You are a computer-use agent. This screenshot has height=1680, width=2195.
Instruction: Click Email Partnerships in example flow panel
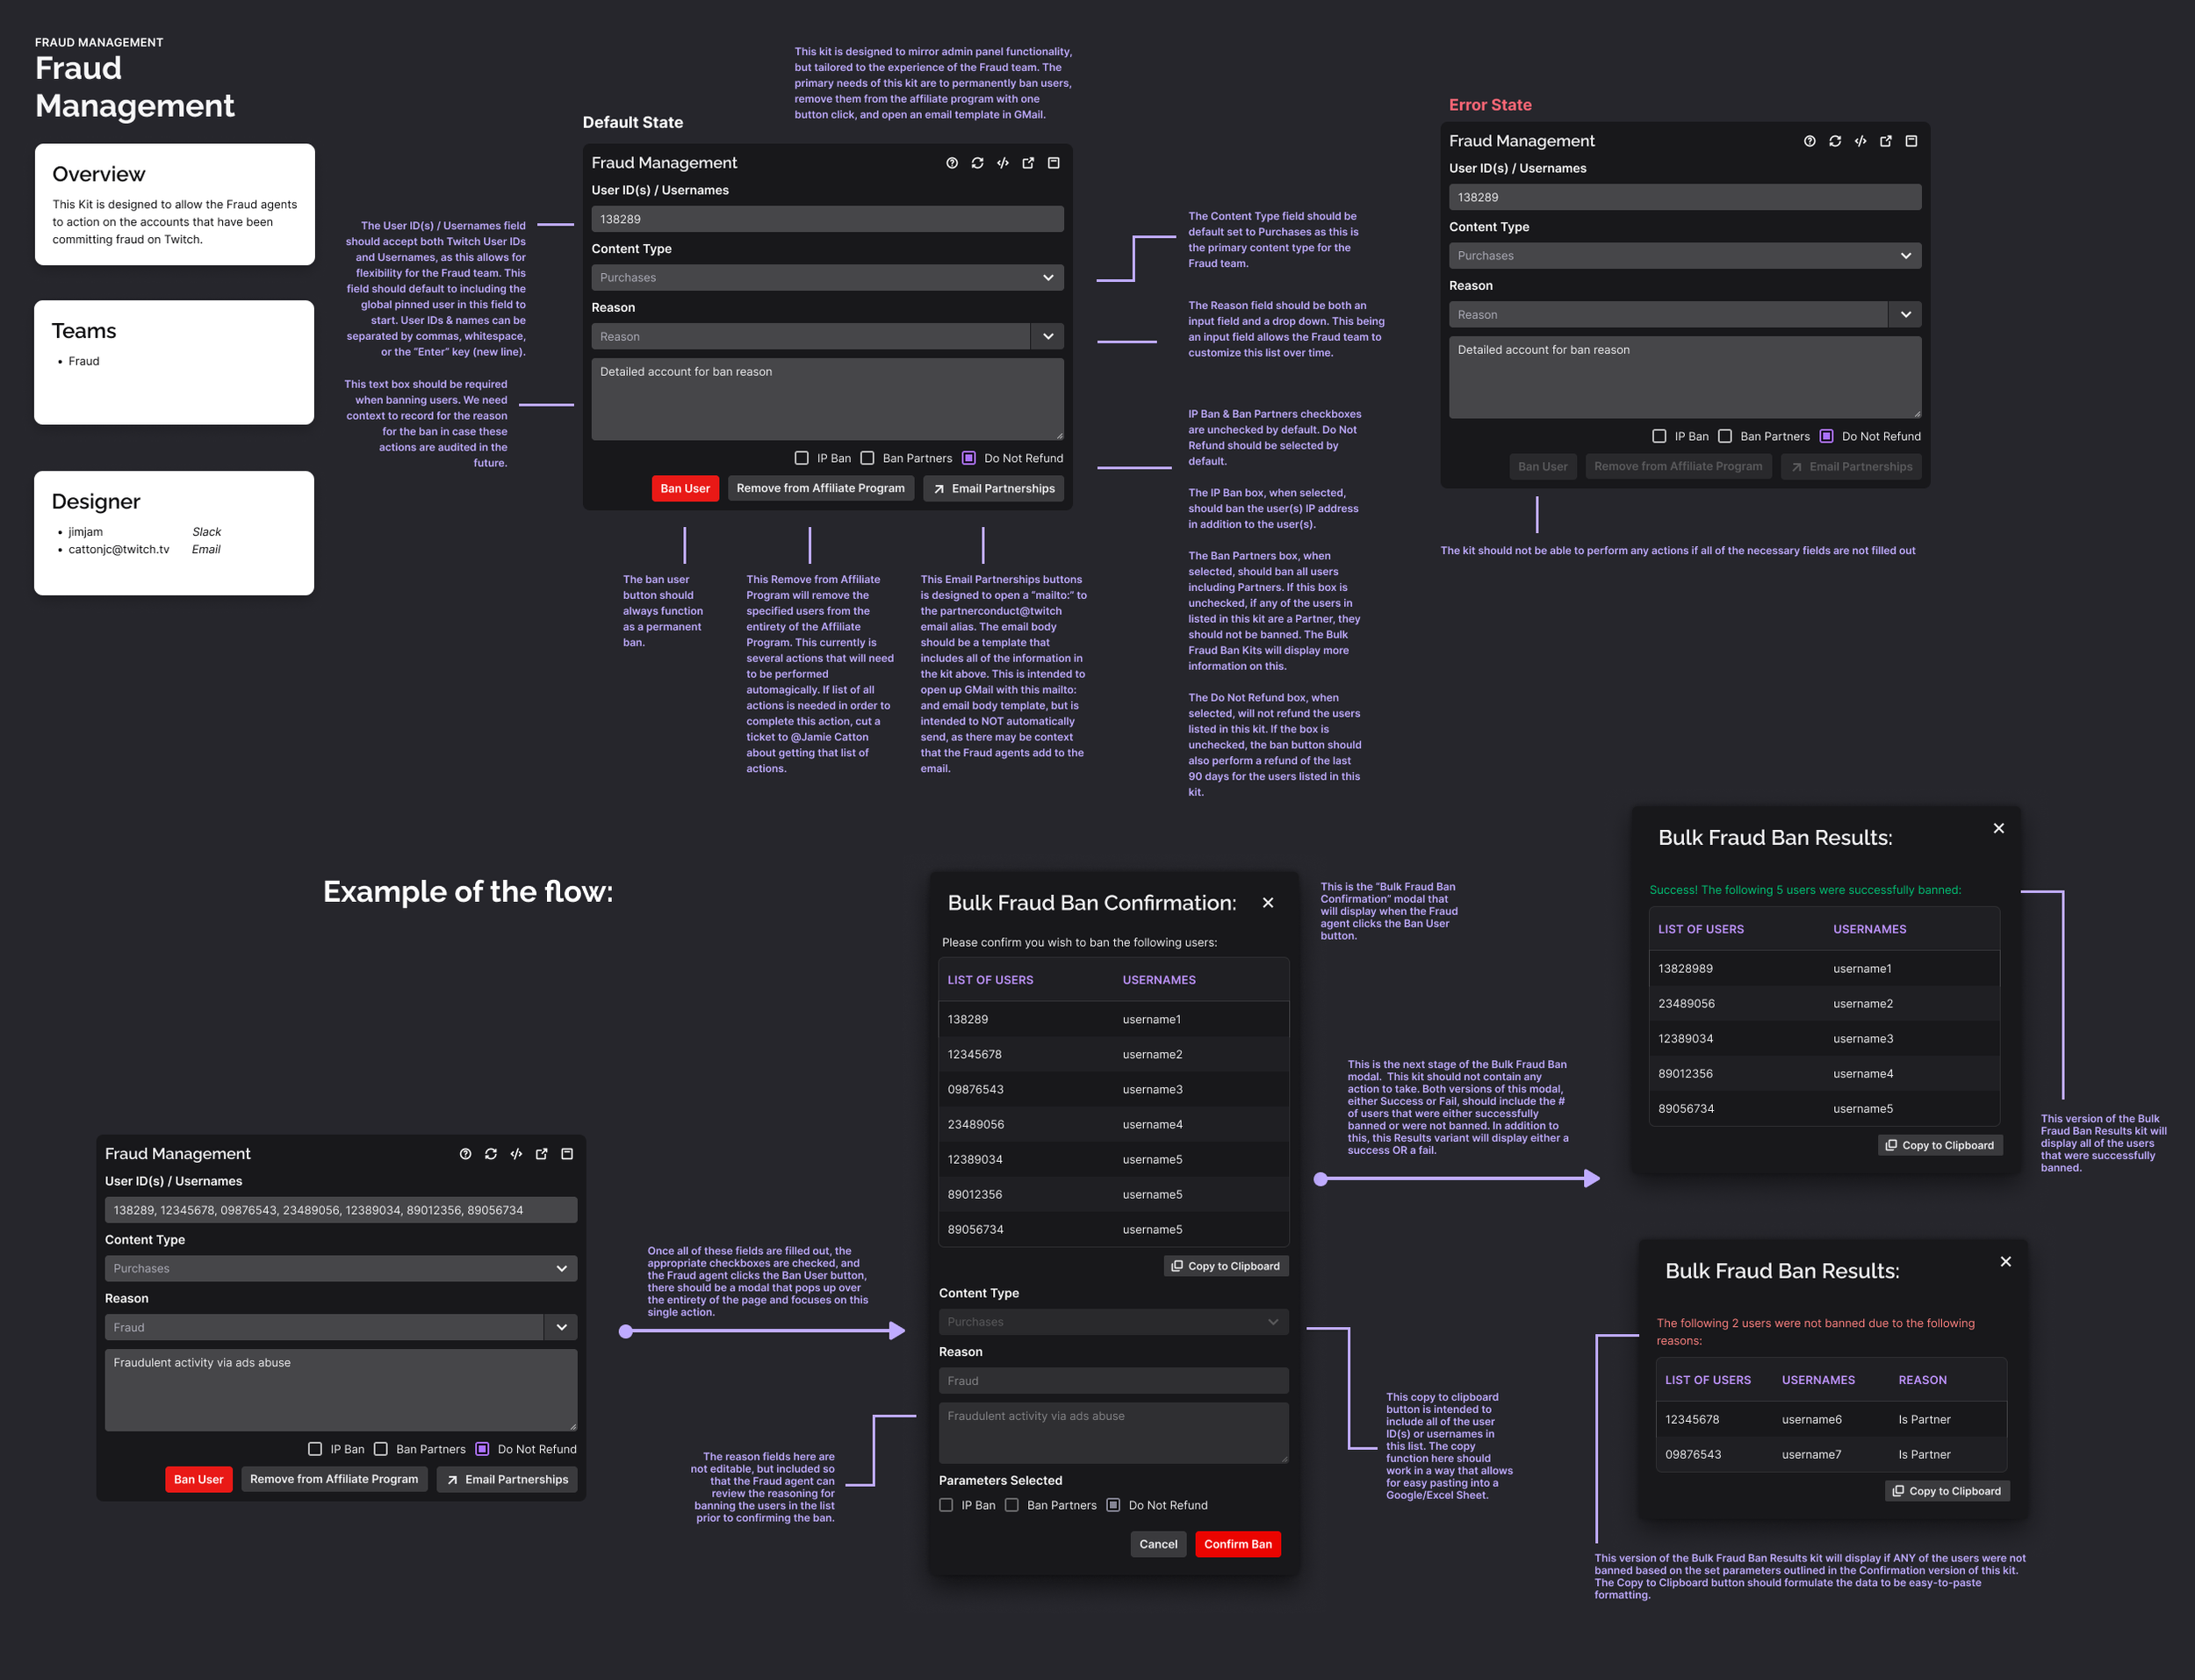click(x=507, y=1480)
